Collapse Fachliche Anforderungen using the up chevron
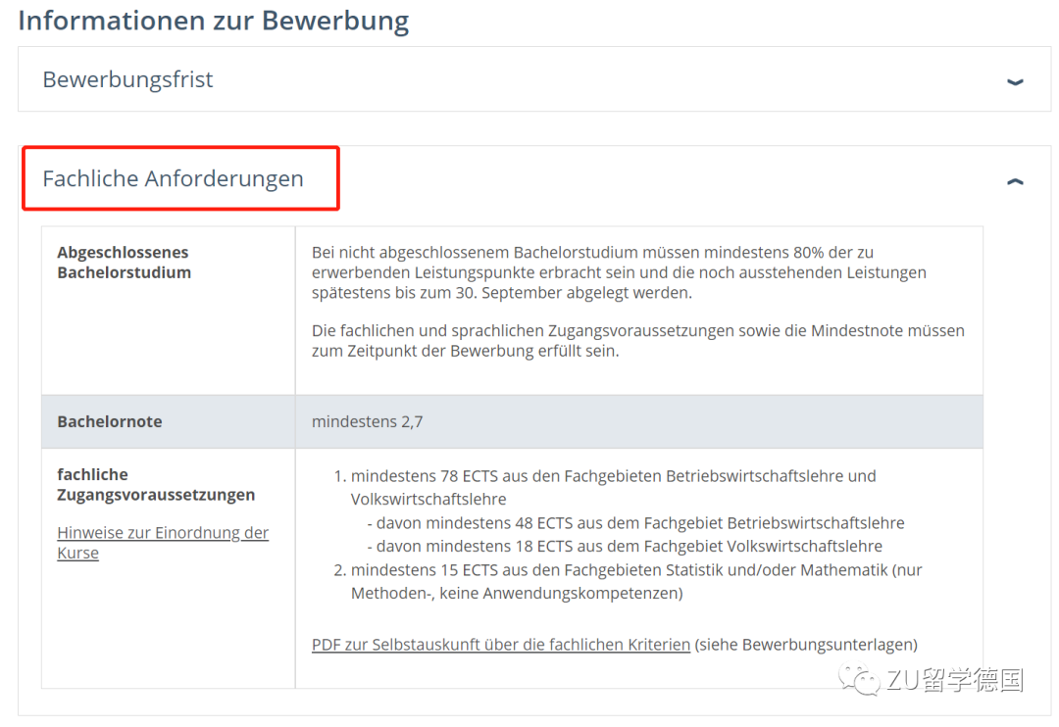Image resolution: width=1059 pixels, height=727 pixels. pyautogui.click(x=1015, y=181)
